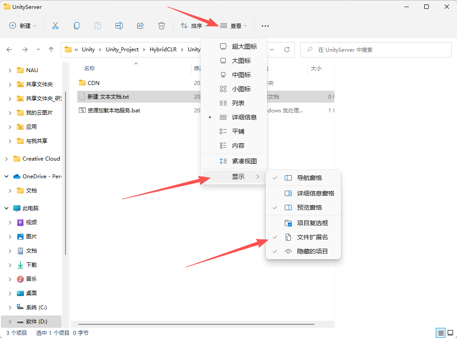This screenshot has height=338, width=457.
Task: Enable 项目复选框 item check boxes
Action: pos(303,223)
